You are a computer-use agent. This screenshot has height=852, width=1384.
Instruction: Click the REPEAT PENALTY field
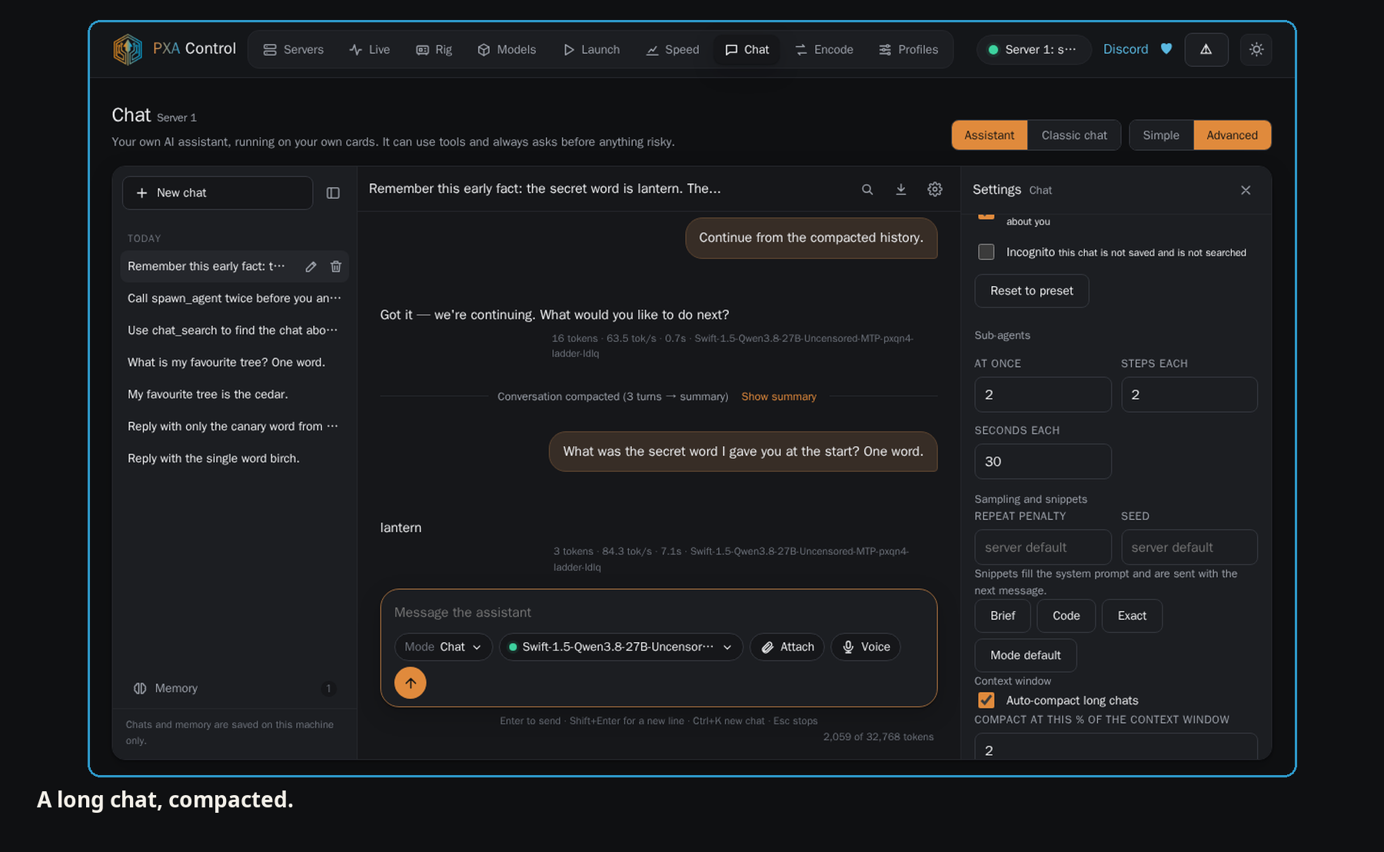click(1043, 547)
